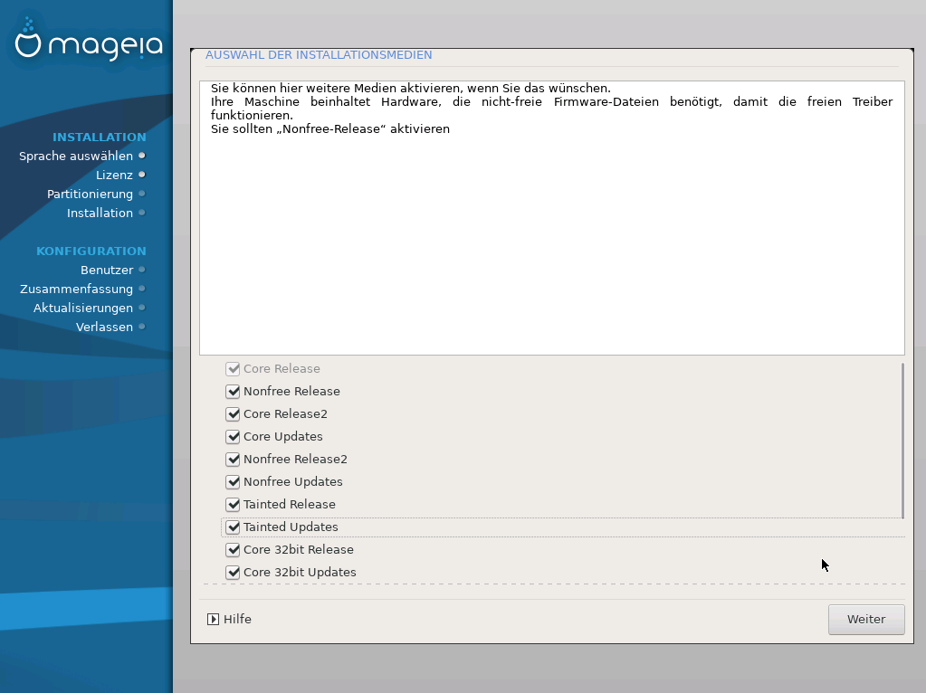The width and height of the screenshot is (926, 693).
Task: Click the greyed Core Release checkbox
Action: click(x=233, y=369)
